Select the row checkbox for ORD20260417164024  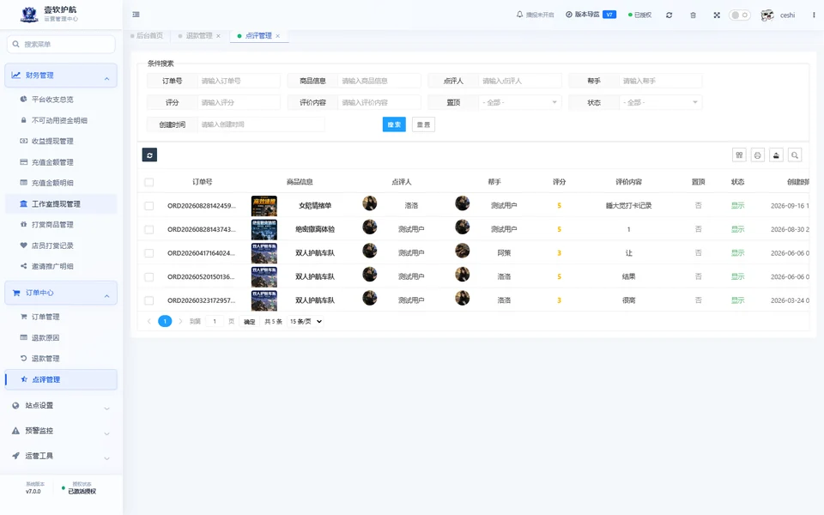point(149,253)
